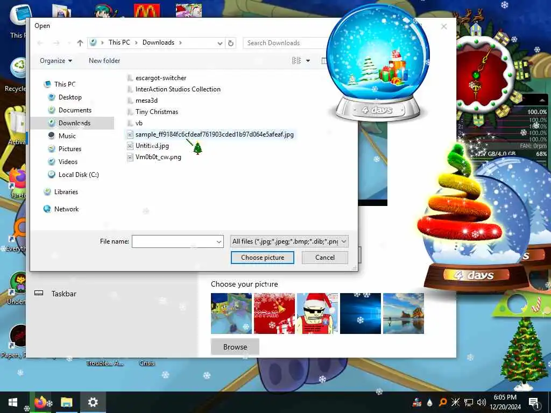This screenshot has height=413, width=551.
Task: Click the Browse button in Settings
Action: pos(235,347)
